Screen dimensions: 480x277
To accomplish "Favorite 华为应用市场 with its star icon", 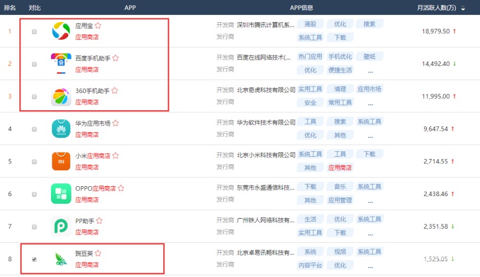I will coord(115,123).
